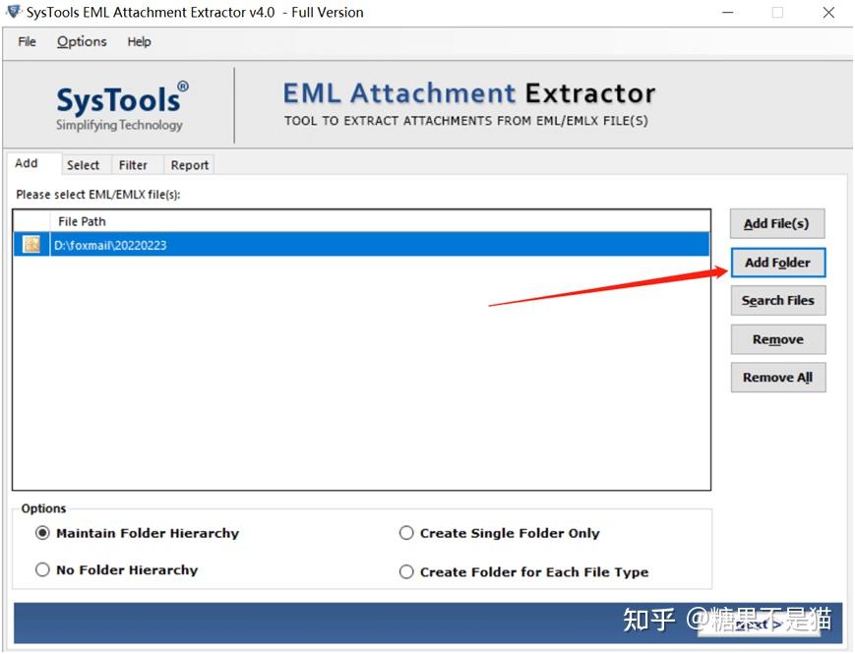Screen dimensions: 855x654
Task: Open the Help menu
Action: [x=139, y=41]
